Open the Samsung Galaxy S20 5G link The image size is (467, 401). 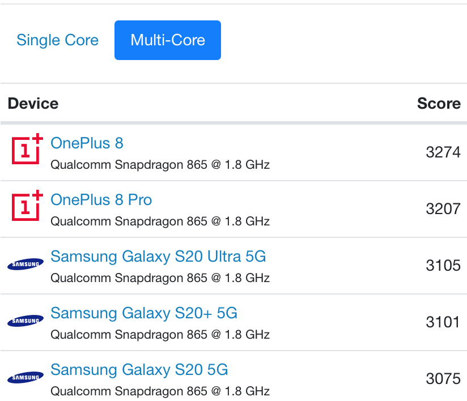(x=139, y=370)
